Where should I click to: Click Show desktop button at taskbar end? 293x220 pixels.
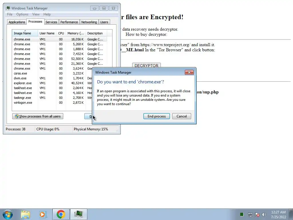tap(291, 214)
